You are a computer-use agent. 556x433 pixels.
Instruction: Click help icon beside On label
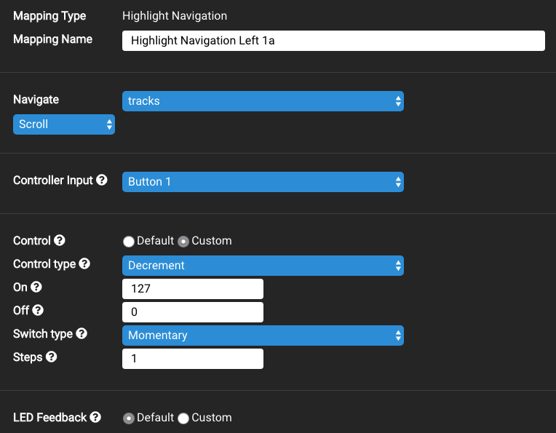[36, 287]
